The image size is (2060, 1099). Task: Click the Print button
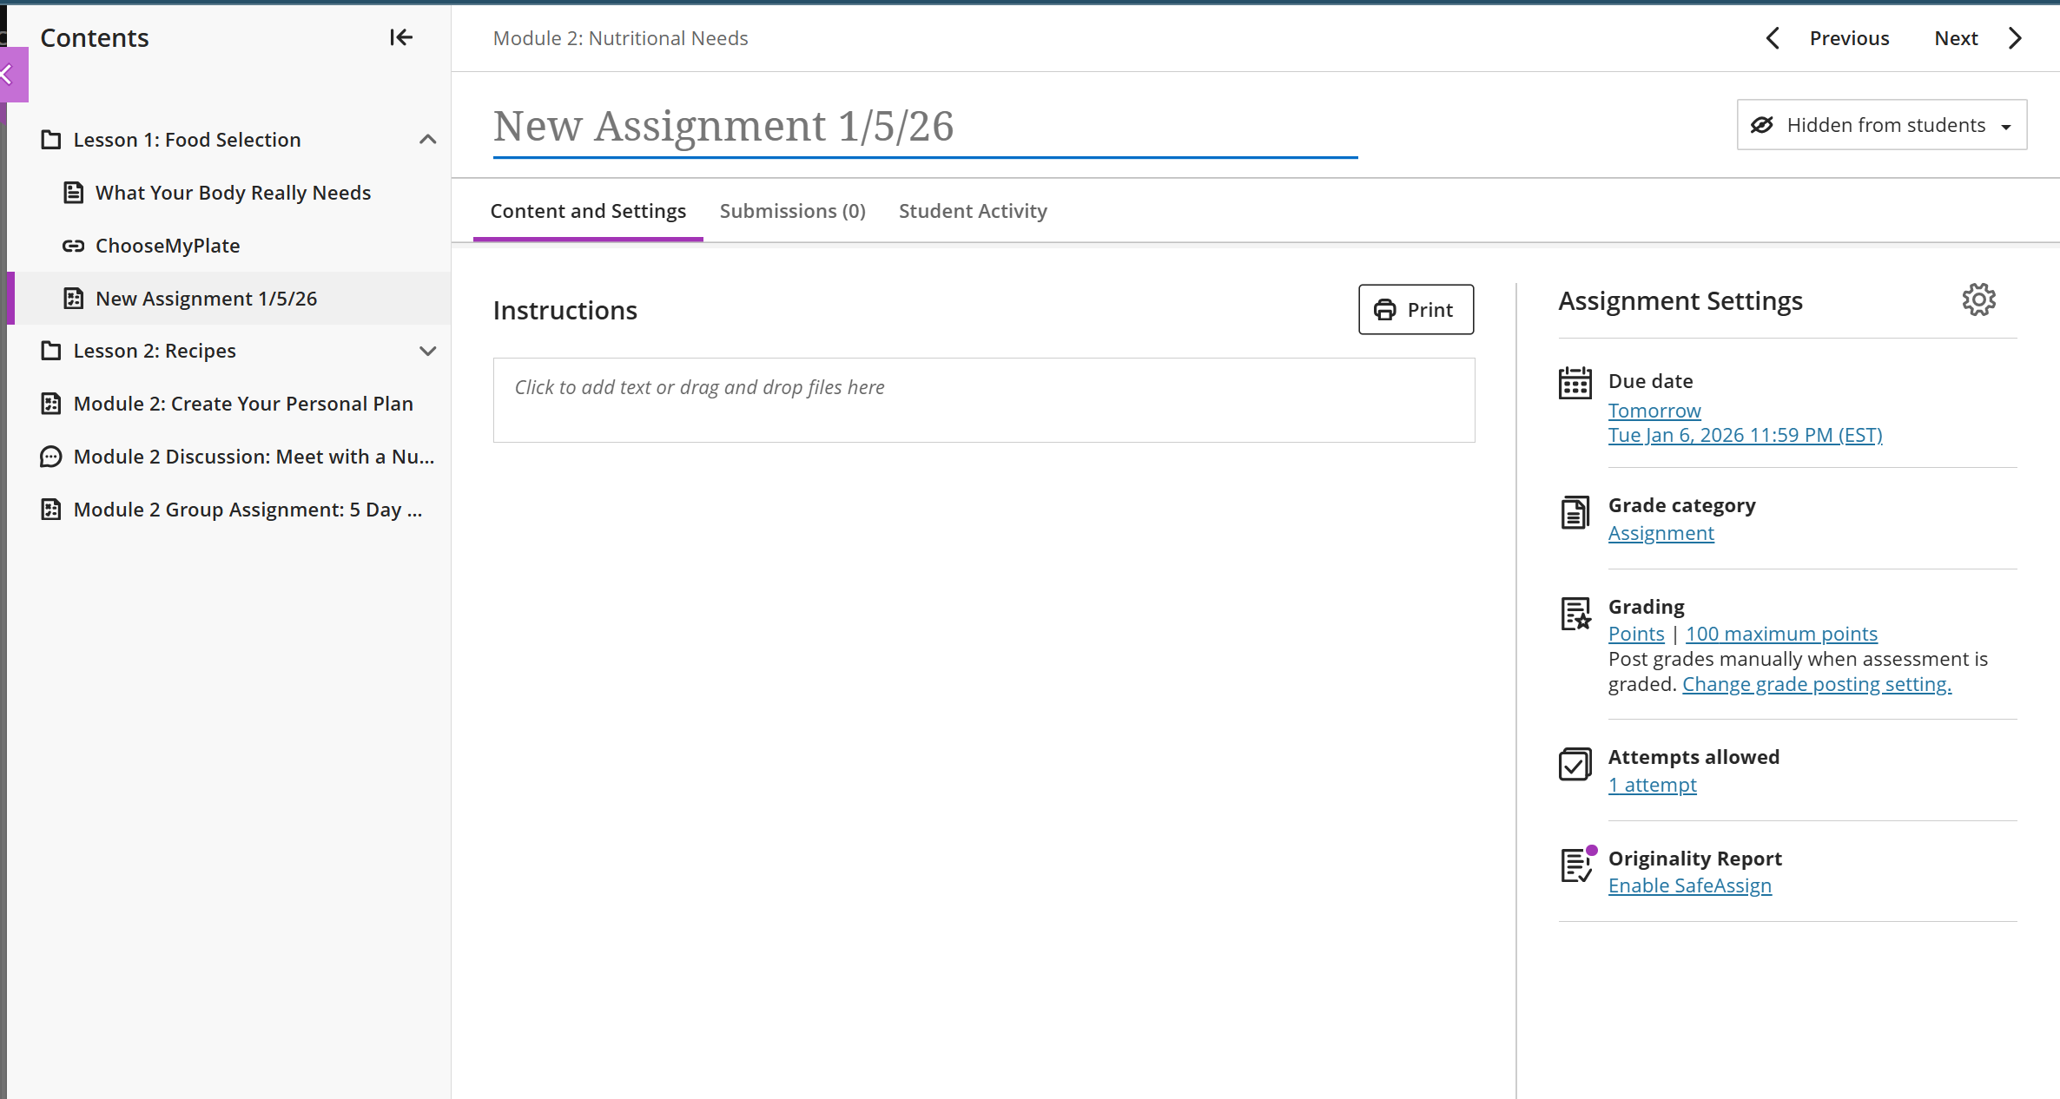[1416, 310]
